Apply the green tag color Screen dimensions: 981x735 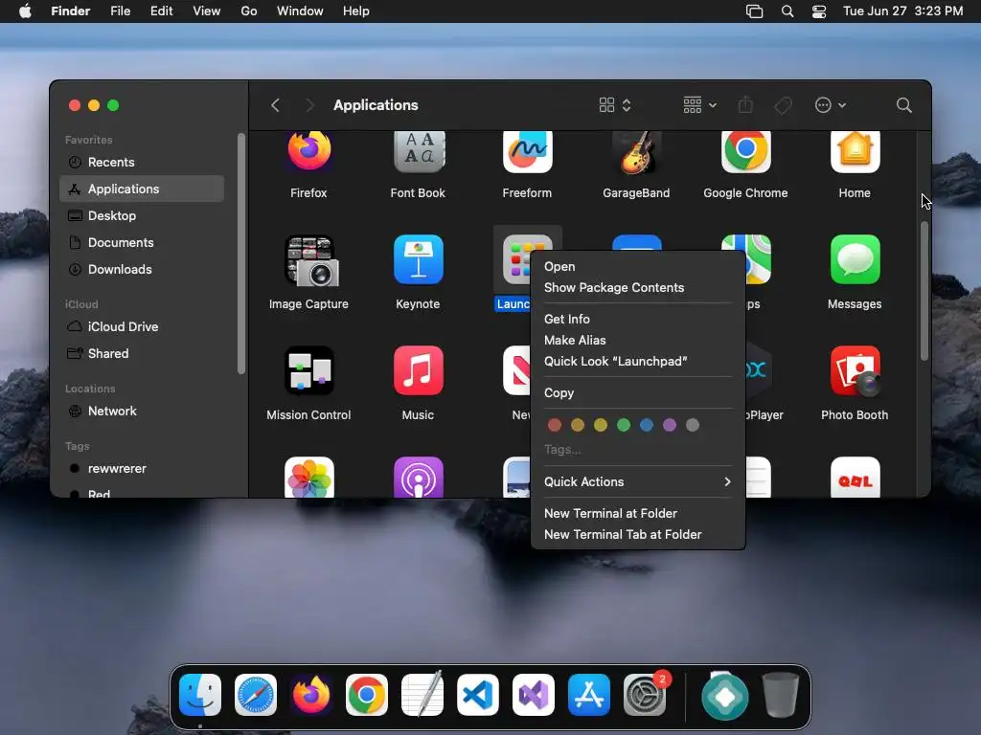point(623,425)
